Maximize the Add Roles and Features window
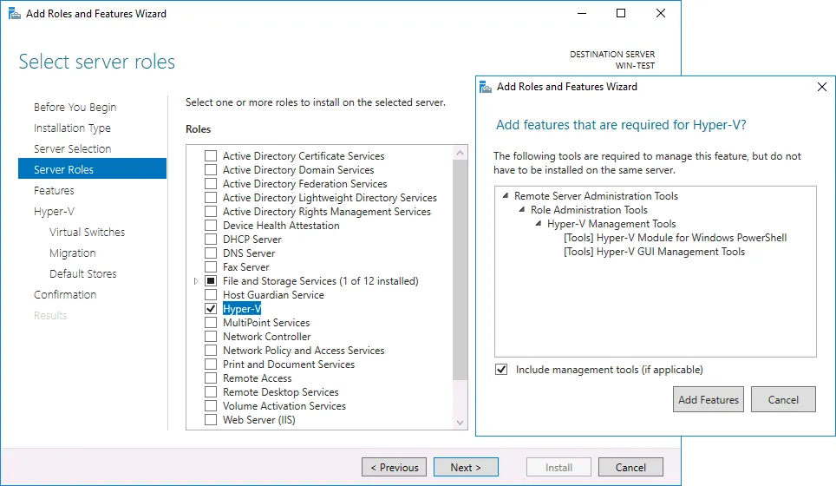 pos(621,13)
